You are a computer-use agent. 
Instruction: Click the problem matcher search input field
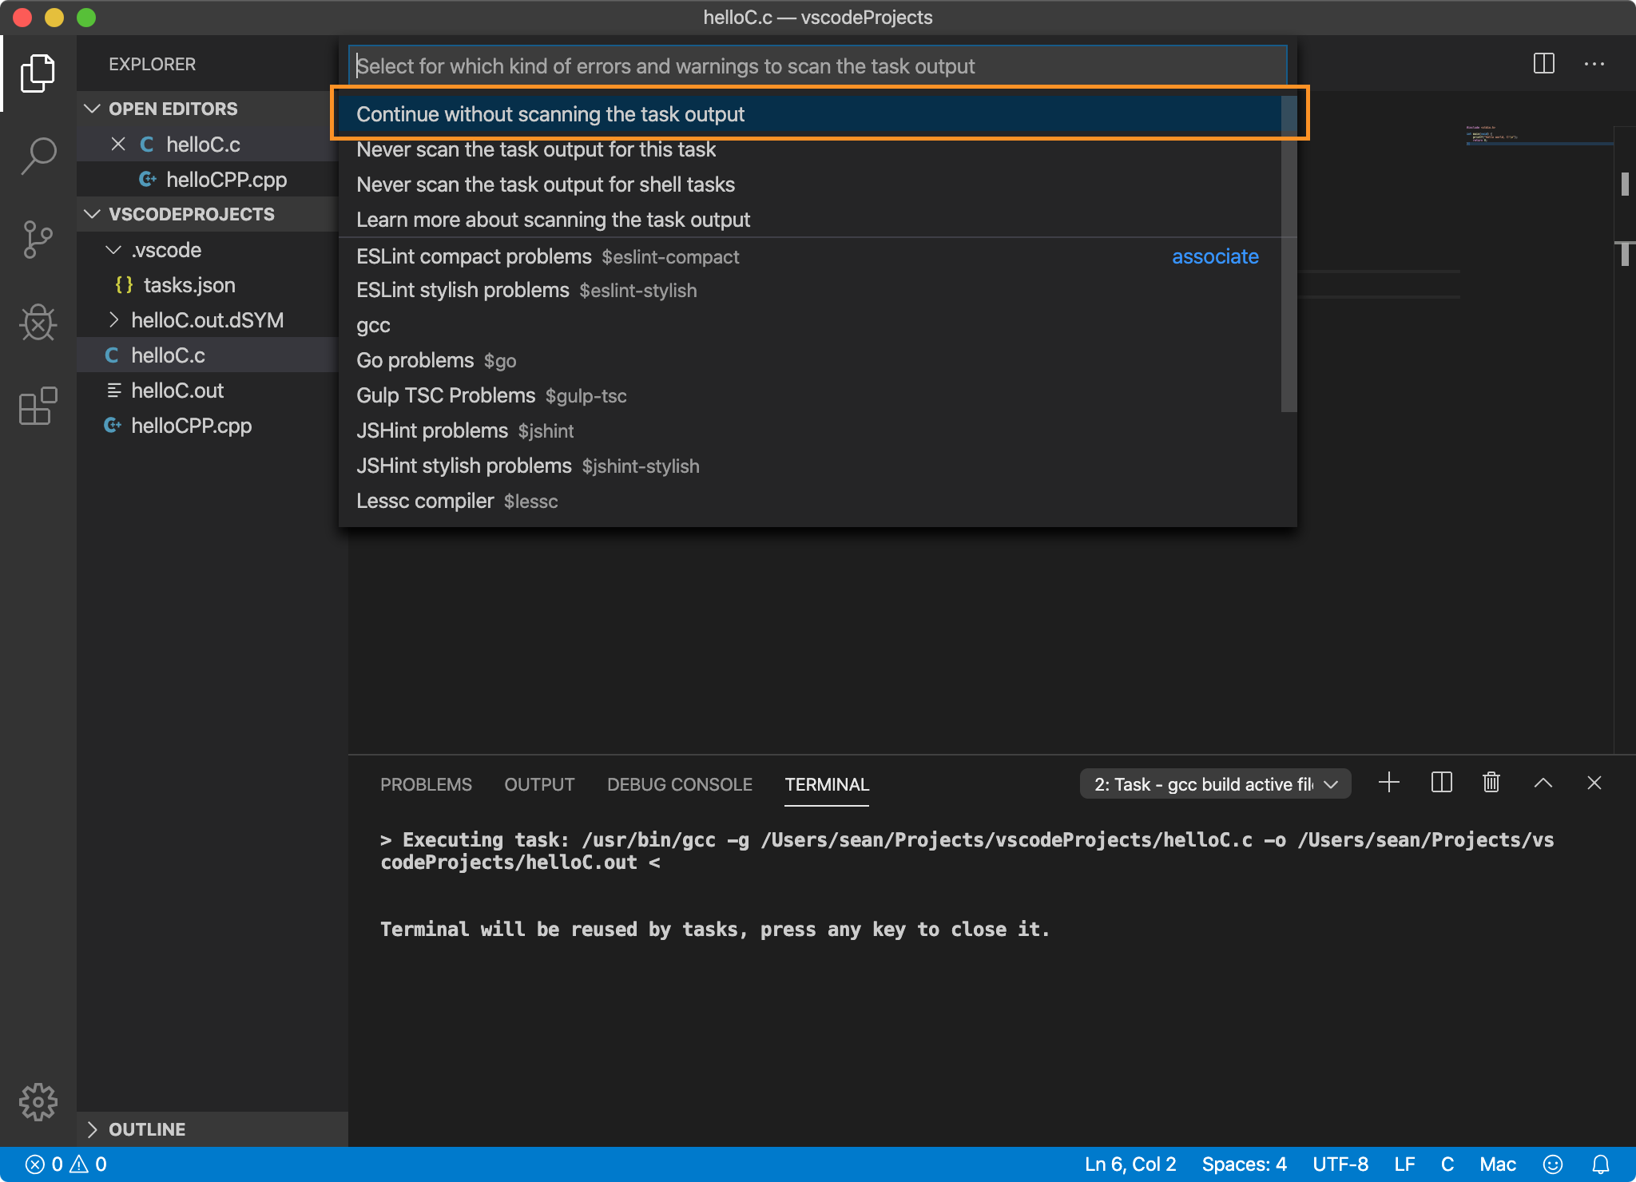(x=816, y=66)
